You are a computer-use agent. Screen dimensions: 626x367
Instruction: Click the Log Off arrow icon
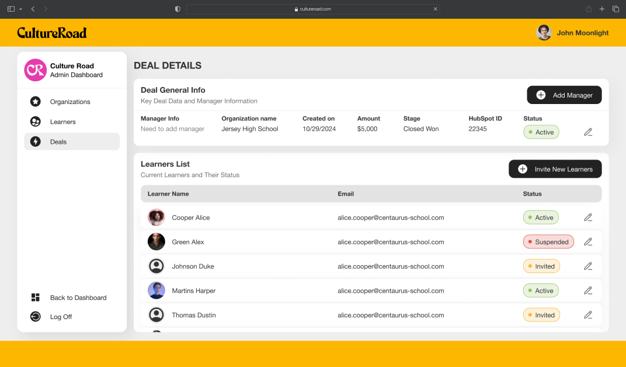coord(36,316)
